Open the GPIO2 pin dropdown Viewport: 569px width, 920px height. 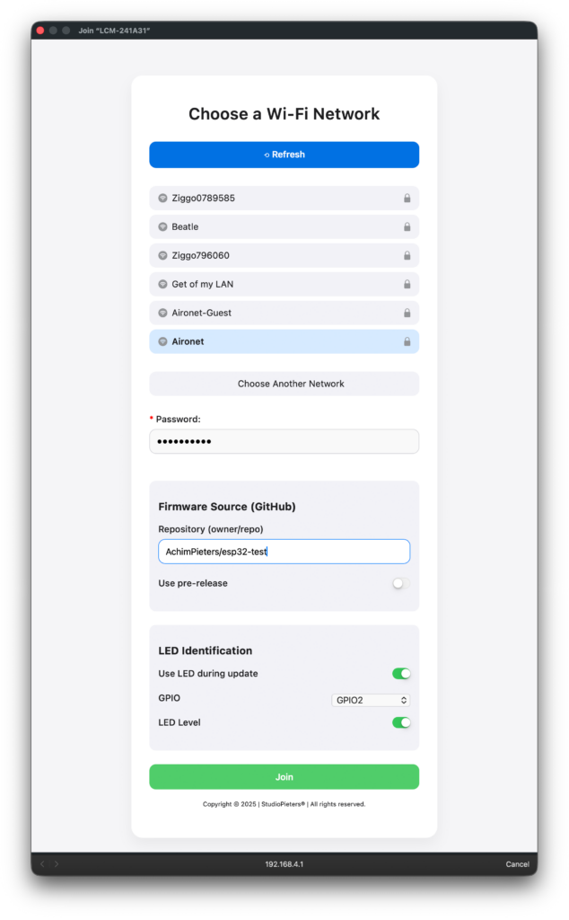[x=371, y=700]
